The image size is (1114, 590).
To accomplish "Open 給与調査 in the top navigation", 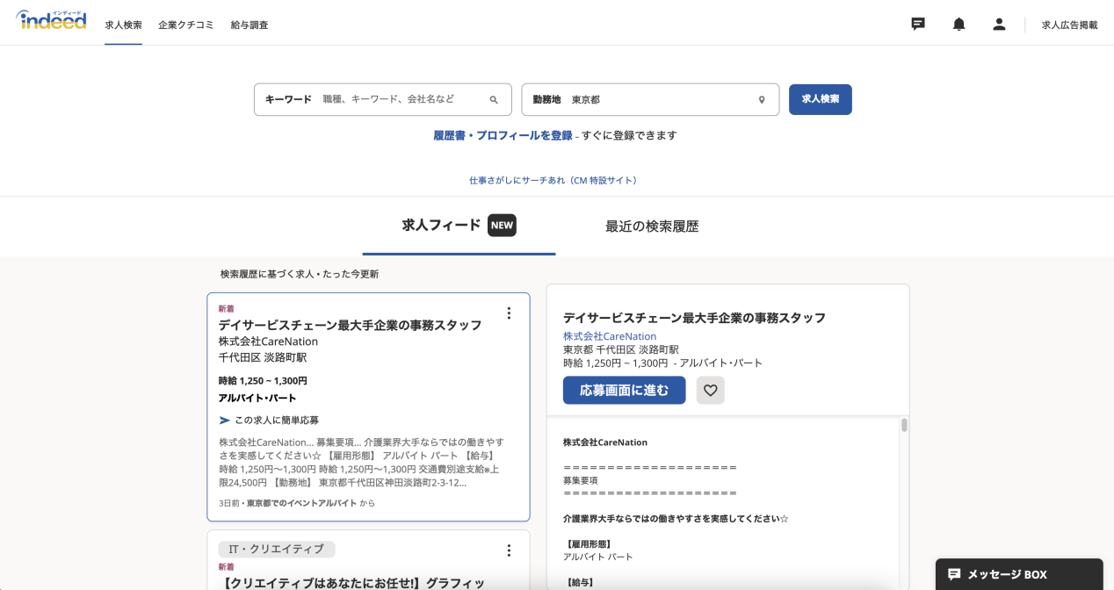I will point(250,25).
